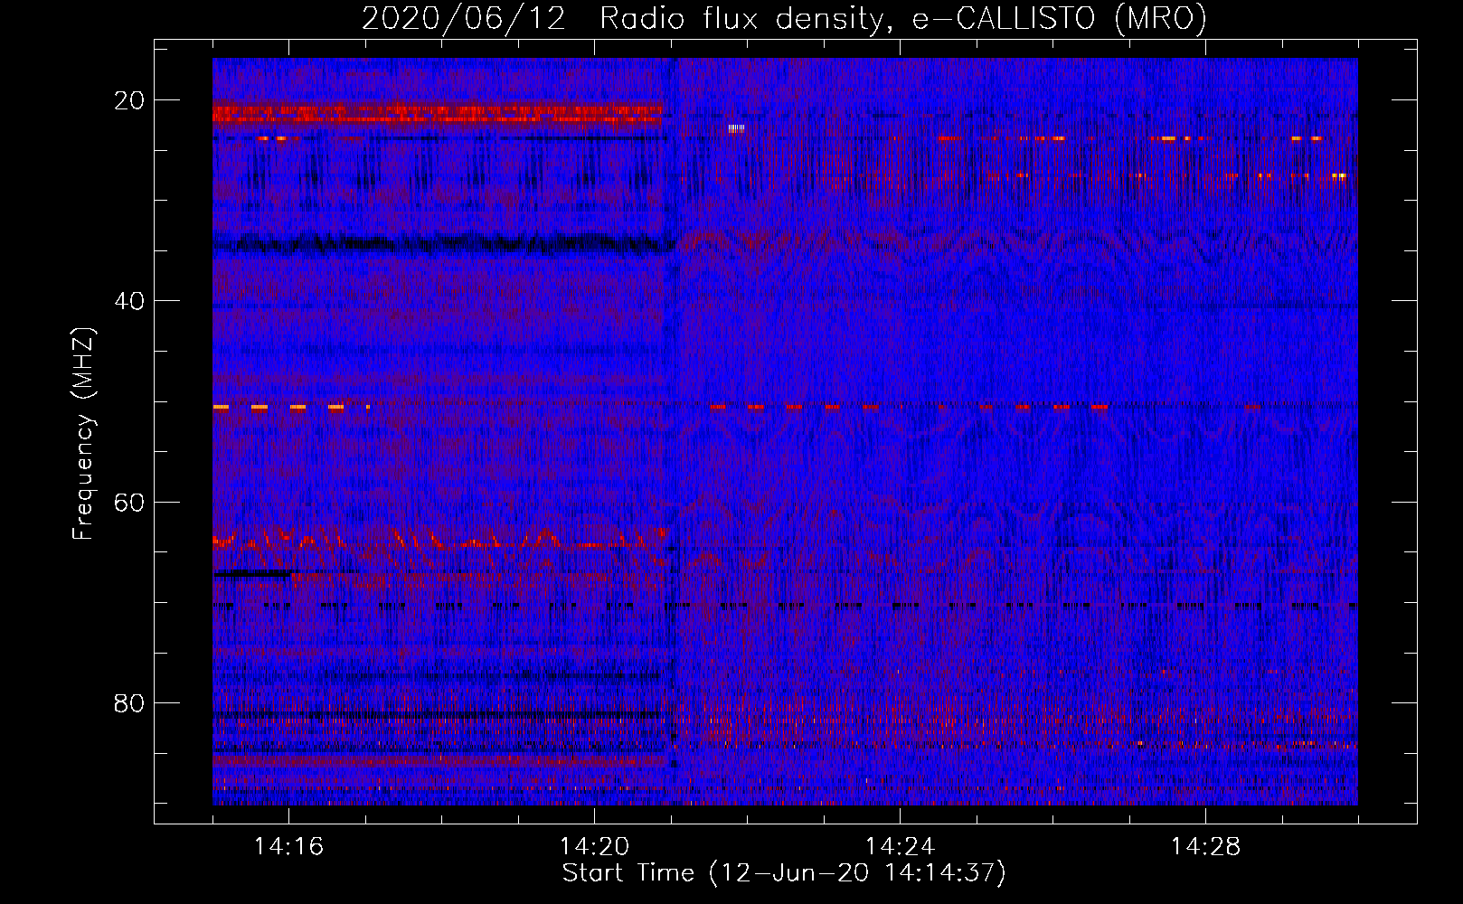Click the 20 MHz frequency tick label
This screenshot has height=904, width=1463.
[x=130, y=100]
